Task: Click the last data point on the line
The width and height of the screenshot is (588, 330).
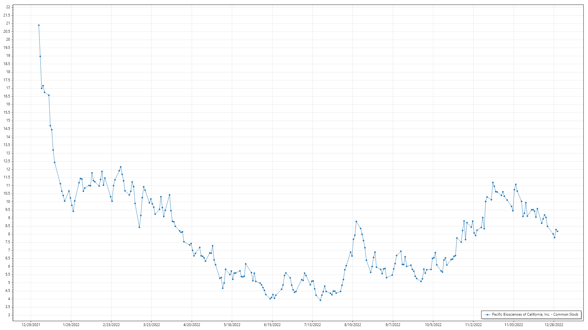Action: (x=557, y=231)
